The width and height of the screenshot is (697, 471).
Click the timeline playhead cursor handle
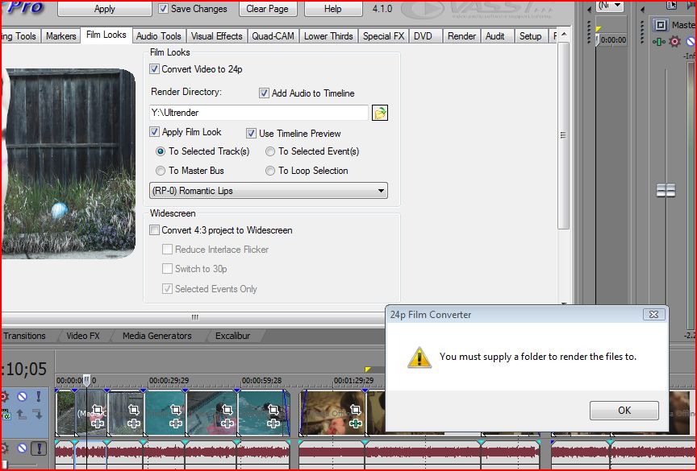pyautogui.click(x=87, y=380)
